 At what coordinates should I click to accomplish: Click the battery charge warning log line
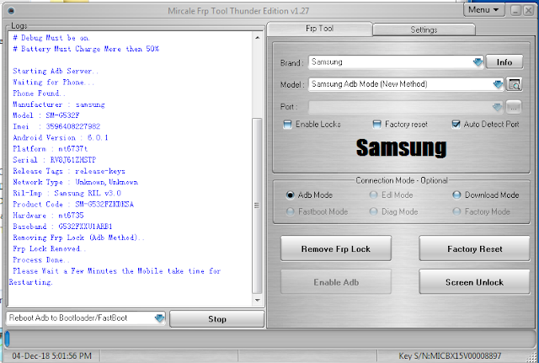tap(86, 49)
